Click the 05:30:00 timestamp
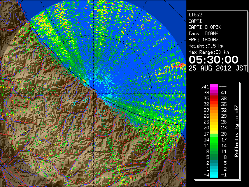The height and width of the screenshot is (187, 249). 214,60
